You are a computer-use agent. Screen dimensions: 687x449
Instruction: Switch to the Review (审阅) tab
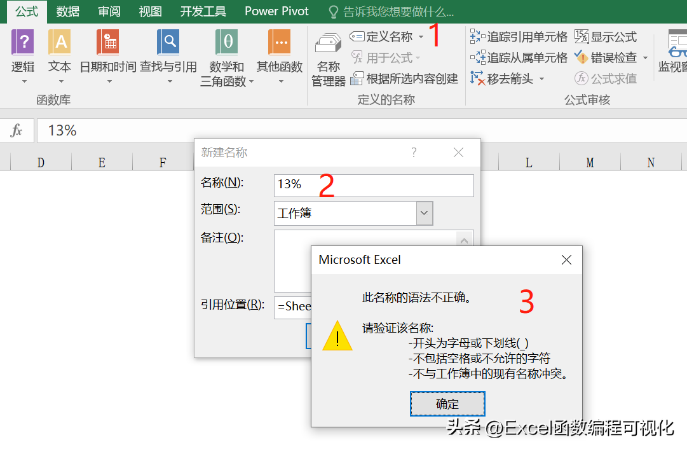(x=109, y=11)
